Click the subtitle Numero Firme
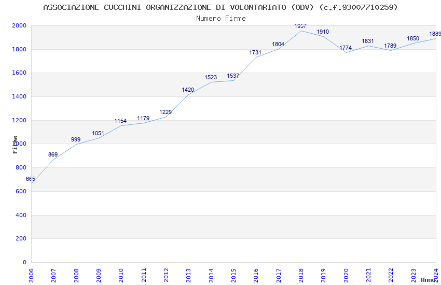The image size is (441, 285). pyautogui.click(x=221, y=19)
